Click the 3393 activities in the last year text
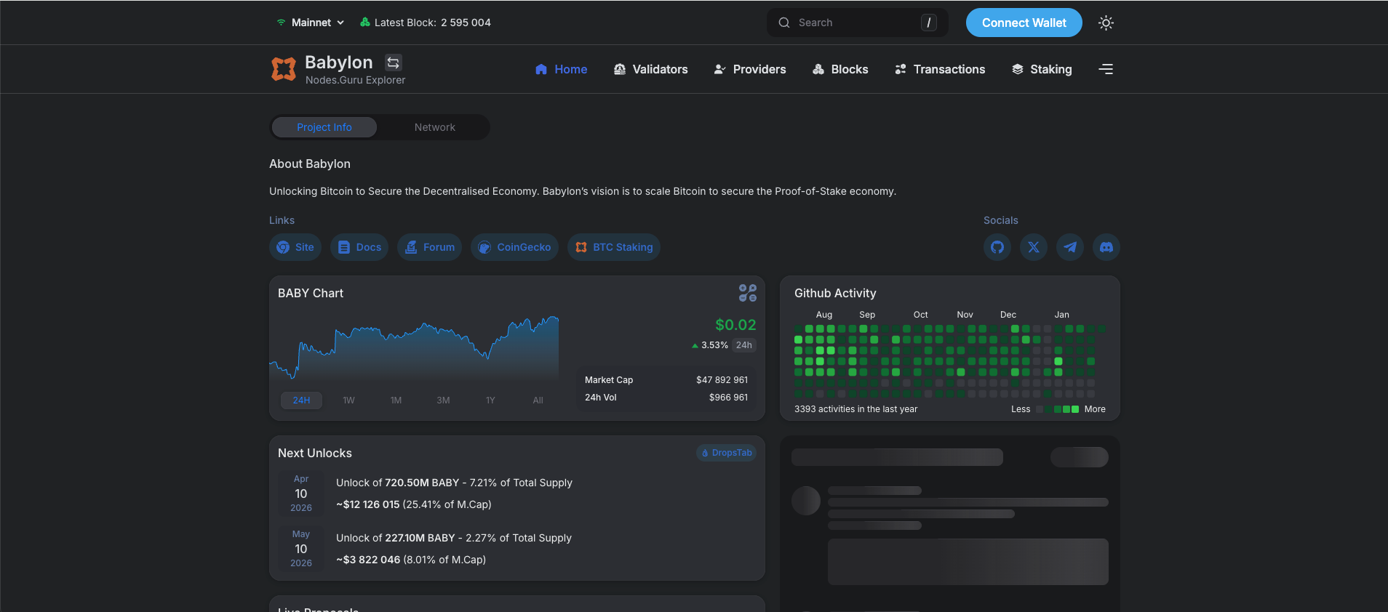Image resolution: width=1388 pixels, height=612 pixels. (x=855, y=409)
